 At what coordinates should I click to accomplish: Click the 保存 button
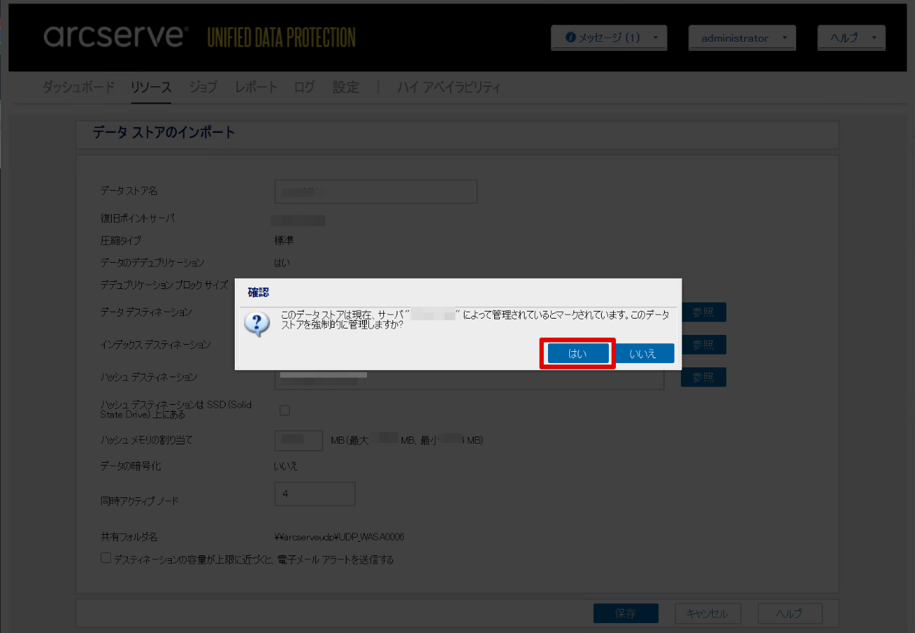(x=626, y=613)
